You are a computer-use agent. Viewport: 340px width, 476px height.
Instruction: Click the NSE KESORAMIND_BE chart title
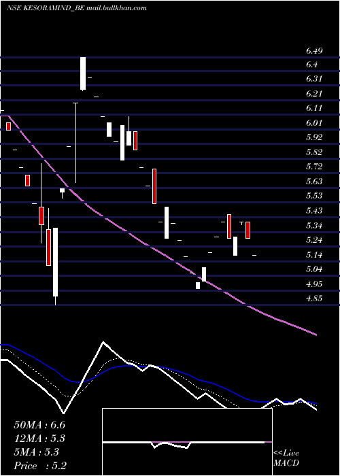click(76, 8)
